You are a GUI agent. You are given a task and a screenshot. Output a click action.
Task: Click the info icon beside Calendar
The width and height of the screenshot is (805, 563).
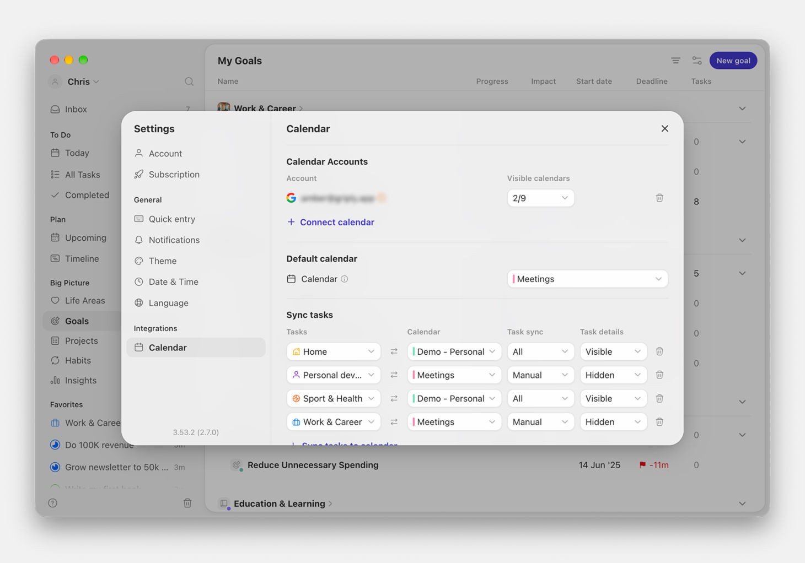point(345,279)
